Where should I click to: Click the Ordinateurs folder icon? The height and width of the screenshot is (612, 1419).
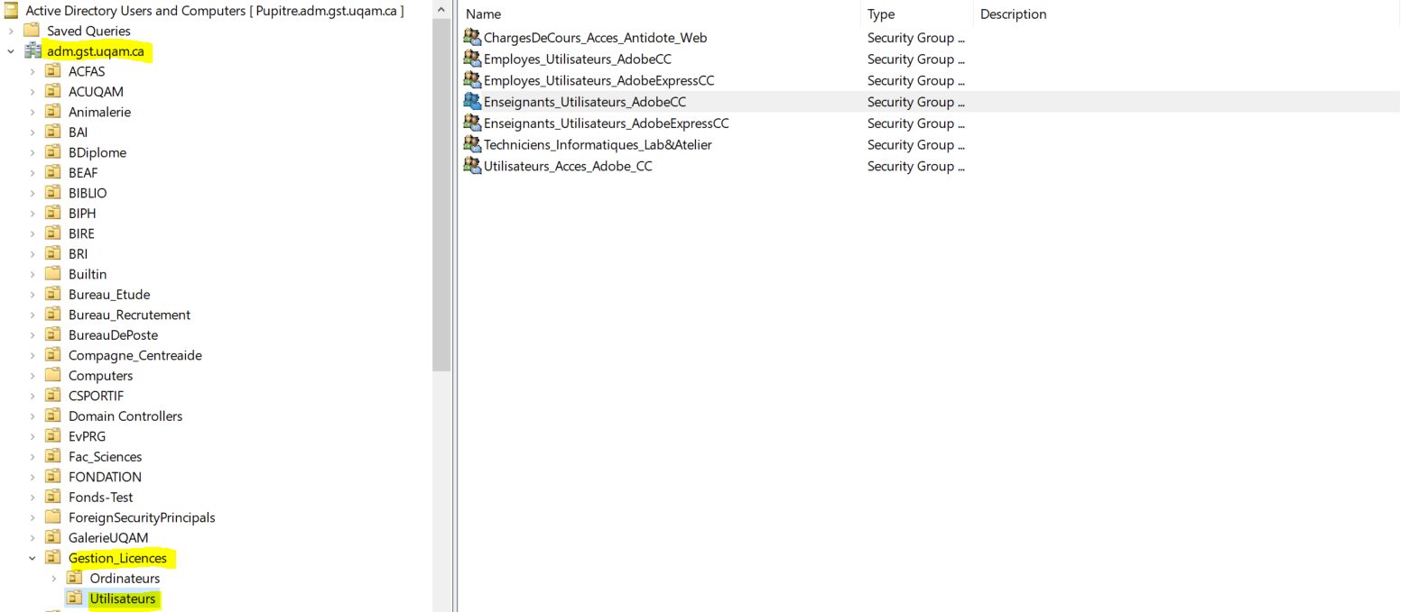(x=75, y=578)
